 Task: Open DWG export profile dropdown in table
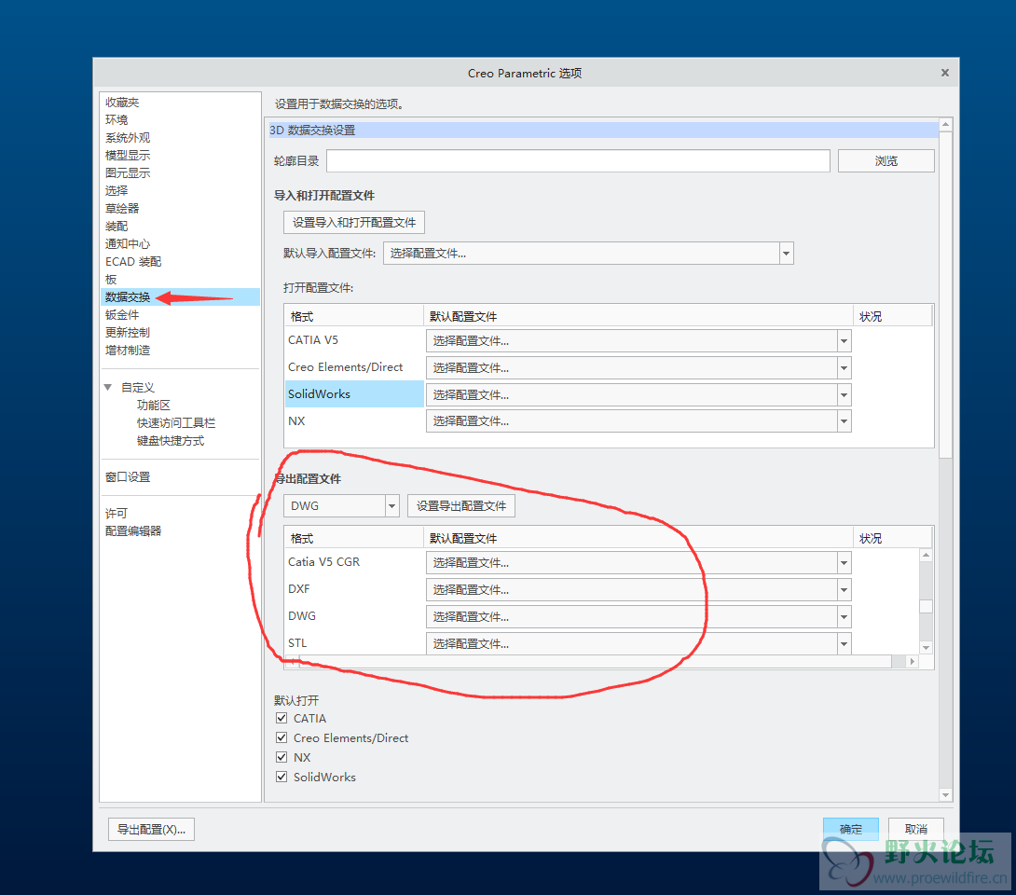pos(844,617)
